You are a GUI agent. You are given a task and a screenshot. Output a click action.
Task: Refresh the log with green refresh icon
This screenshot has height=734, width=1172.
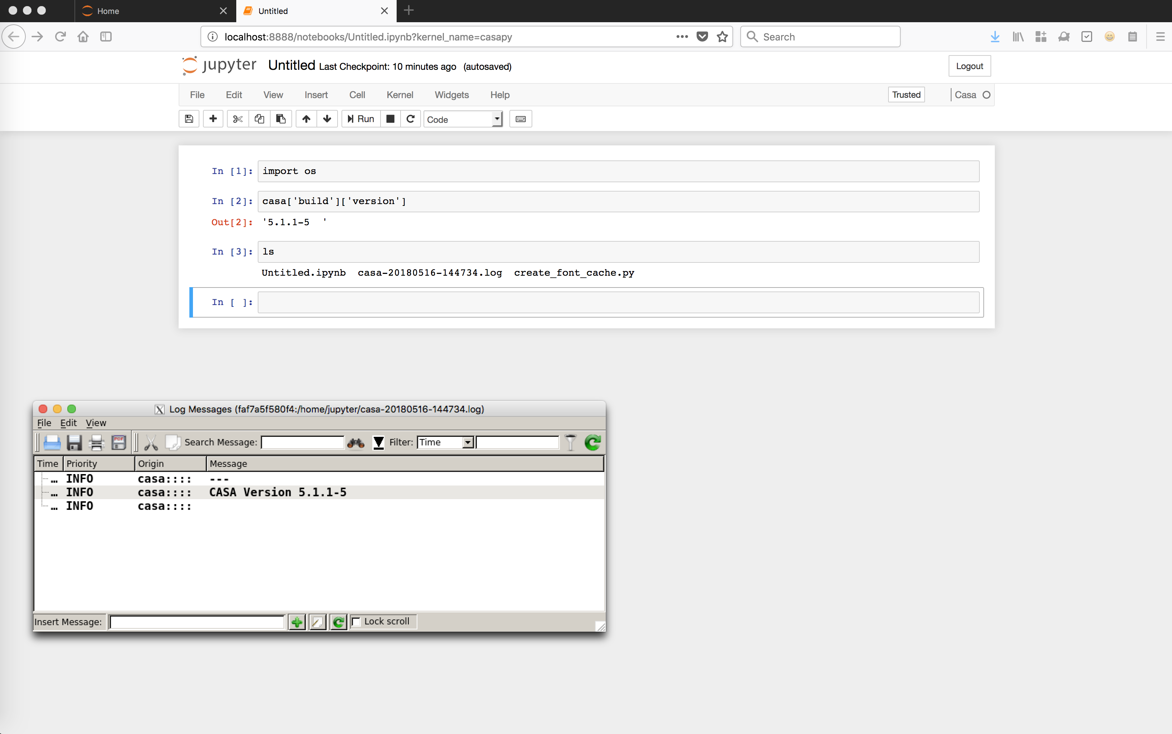coord(592,442)
